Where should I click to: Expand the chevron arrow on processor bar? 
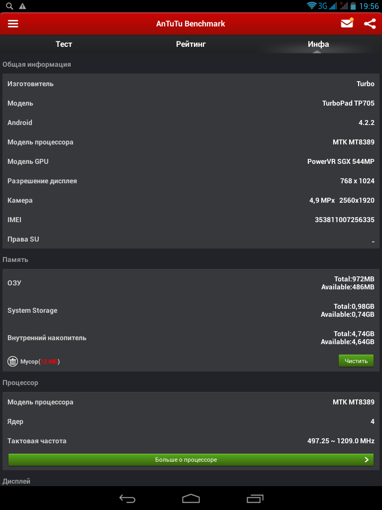tap(367, 460)
